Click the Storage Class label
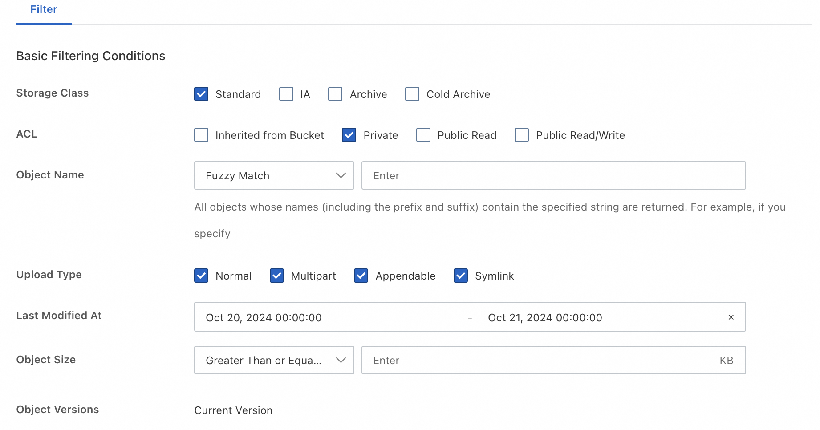This screenshot has width=820, height=430. [x=53, y=93]
